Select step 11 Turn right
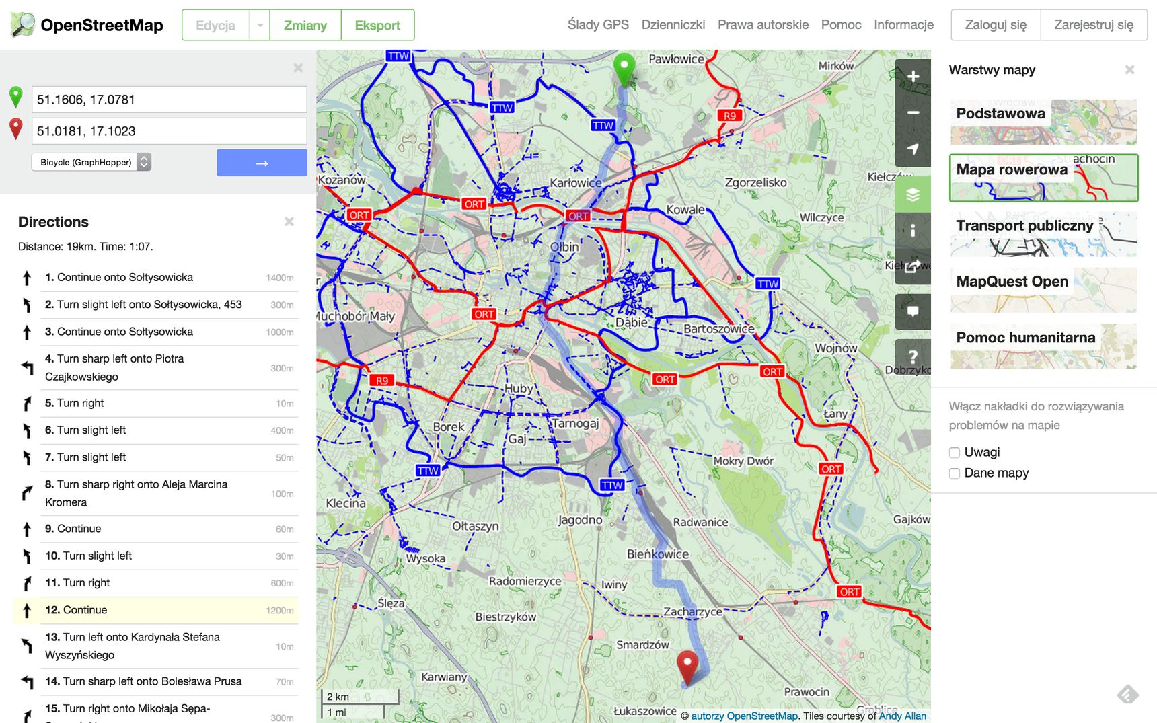Viewport: 1157px width, 723px height. (156, 583)
